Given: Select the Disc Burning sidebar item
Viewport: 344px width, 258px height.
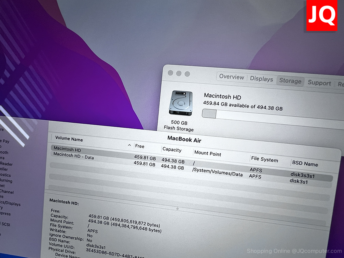Looking at the screenshot, I should 6,181.
